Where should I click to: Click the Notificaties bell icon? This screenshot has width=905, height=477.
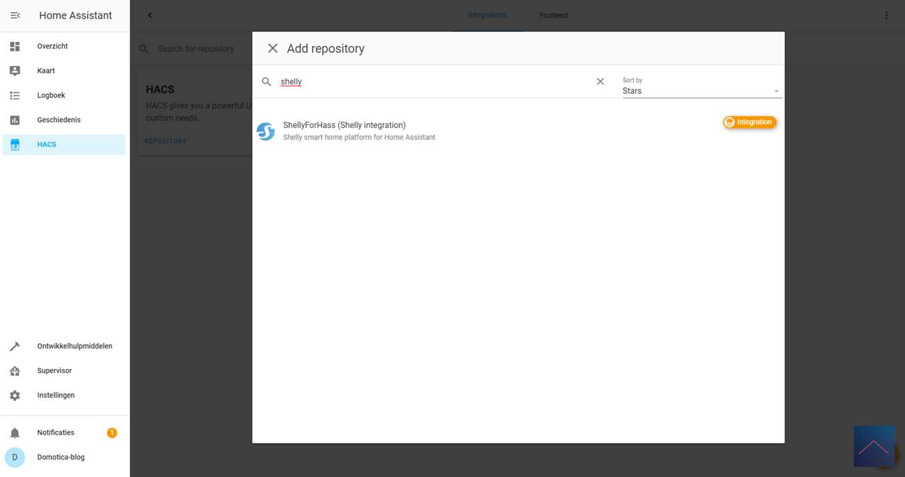(x=15, y=432)
